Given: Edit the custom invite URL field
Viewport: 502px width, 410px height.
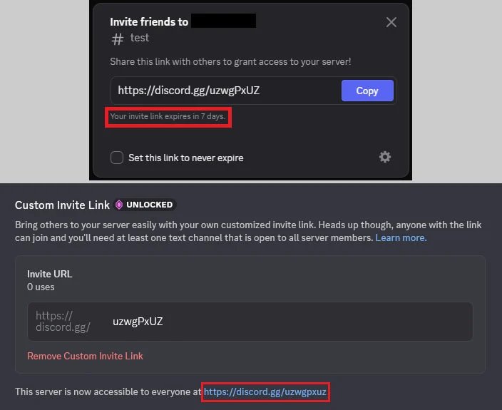Looking at the screenshot, I should pos(250,322).
